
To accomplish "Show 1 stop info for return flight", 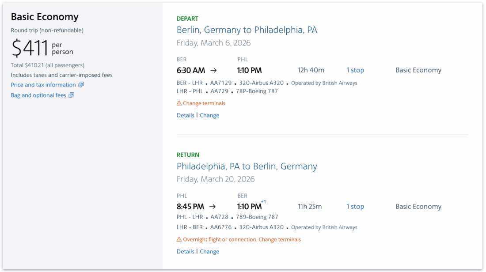I will click(x=355, y=207).
